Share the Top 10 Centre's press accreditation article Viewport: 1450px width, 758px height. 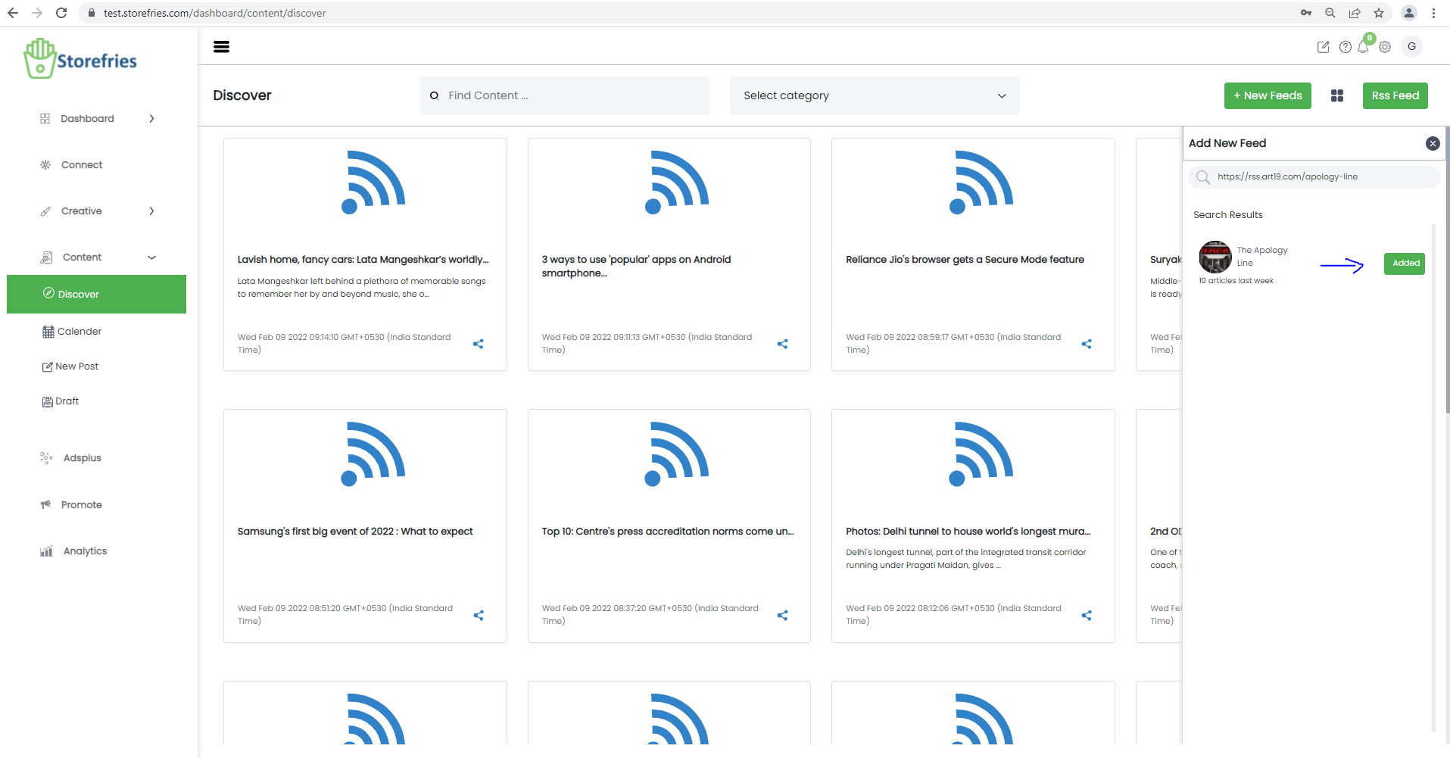pyautogui.click(x=783, y=615)
